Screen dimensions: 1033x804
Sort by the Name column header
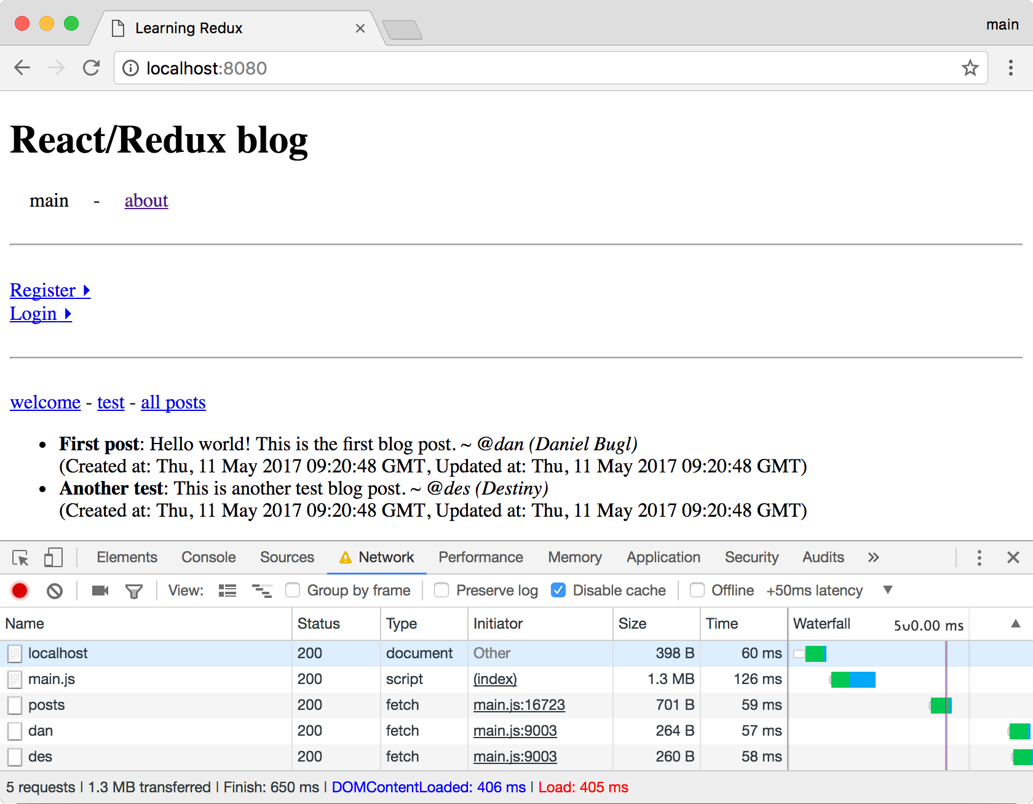(146, 624)
